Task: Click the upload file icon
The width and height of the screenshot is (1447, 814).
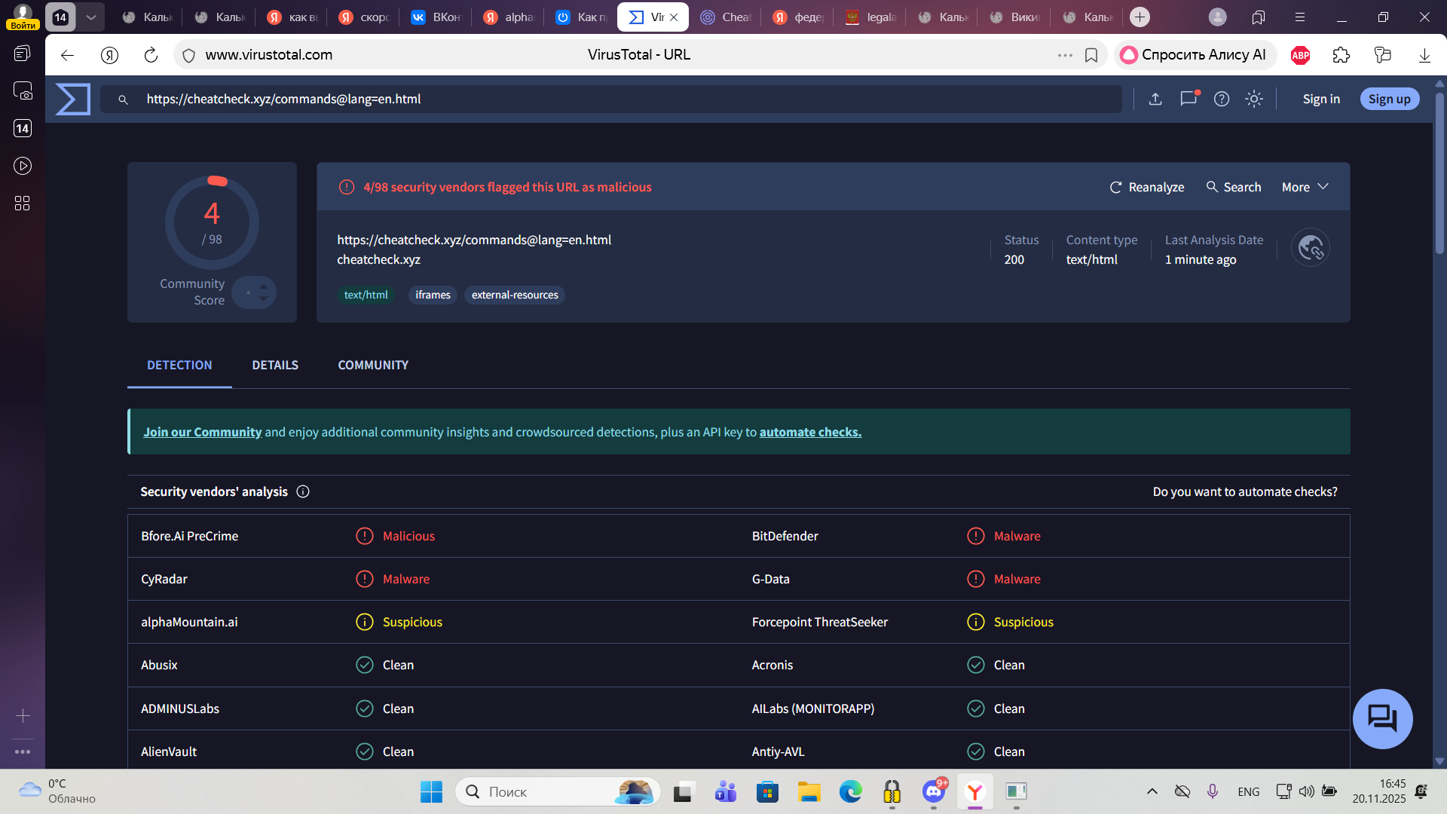Action: pyautogui.click(x=1155, y=99)
